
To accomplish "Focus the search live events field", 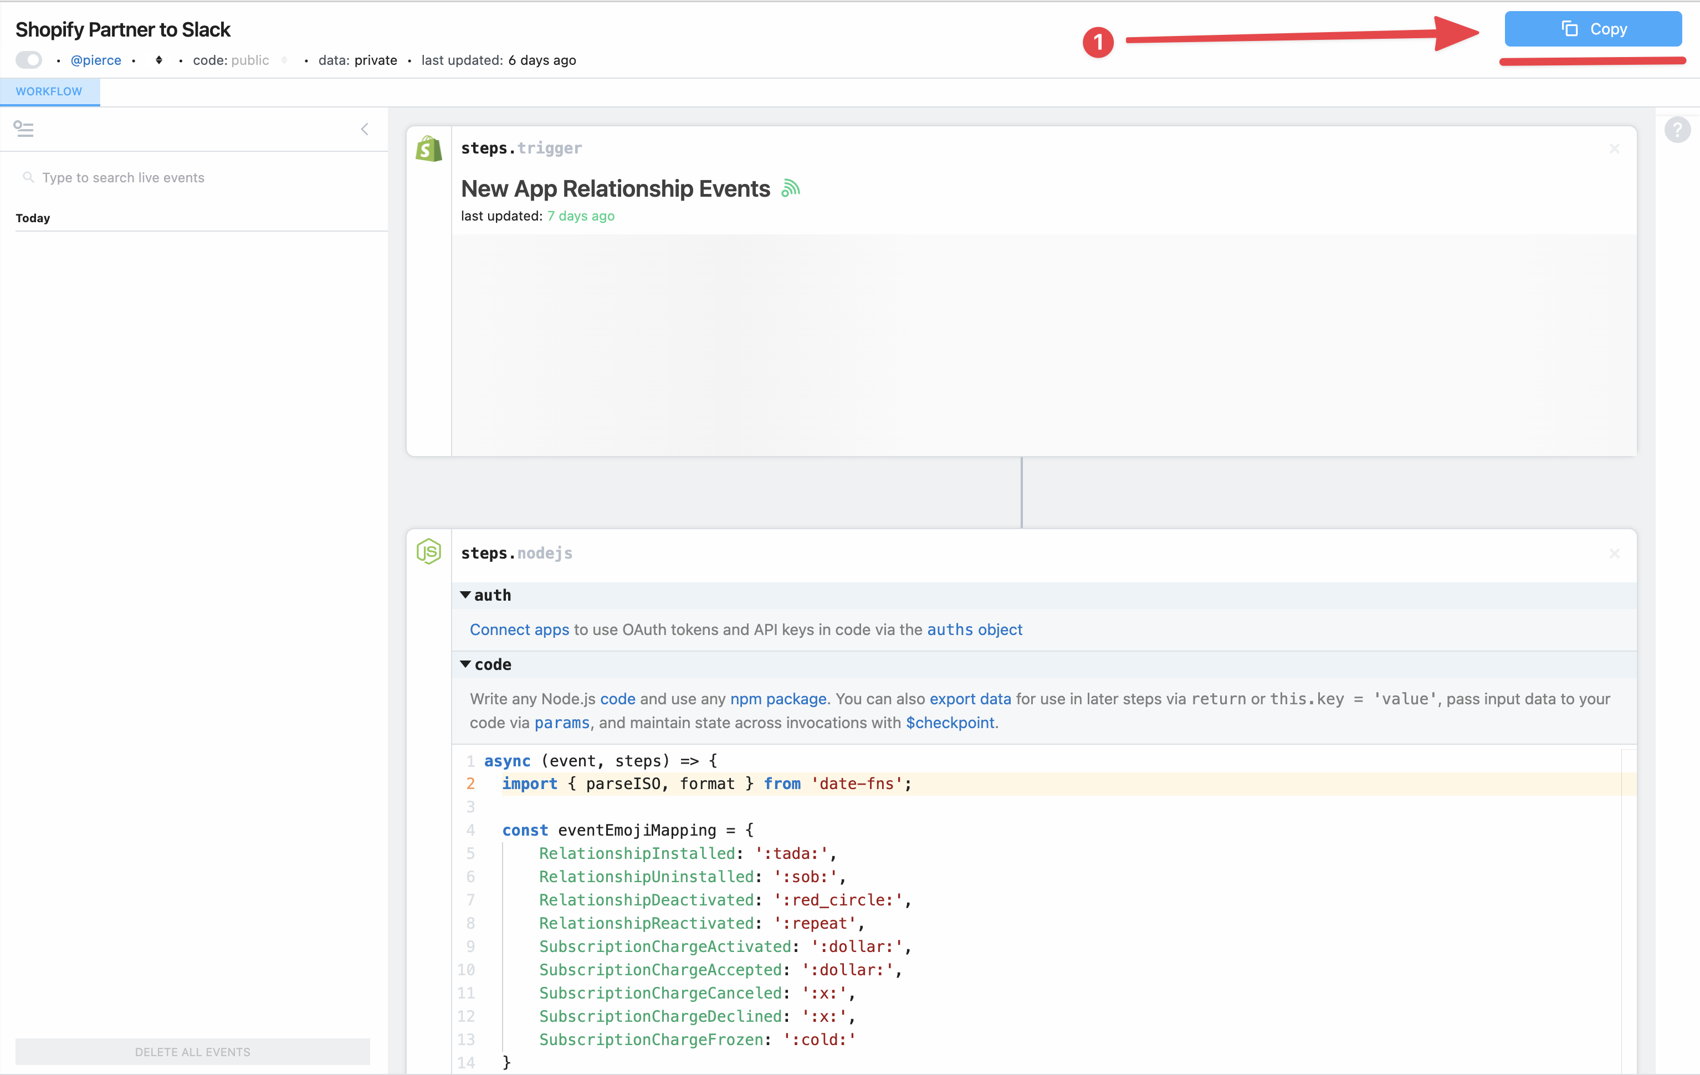I will pyautogui.click(x=195, y=178).
